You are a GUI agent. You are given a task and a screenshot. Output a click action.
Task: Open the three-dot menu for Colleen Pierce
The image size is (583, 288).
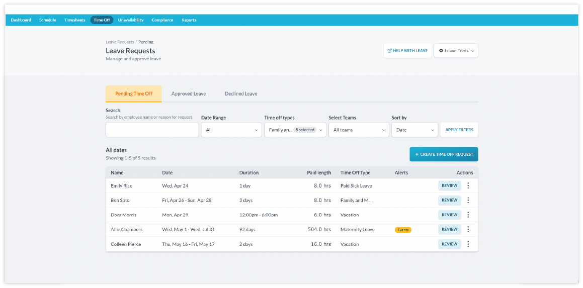tap(468, 244)
